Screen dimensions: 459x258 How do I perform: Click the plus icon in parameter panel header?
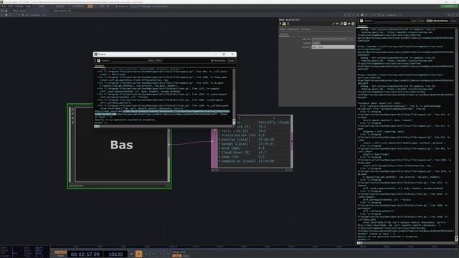point(349,24)
